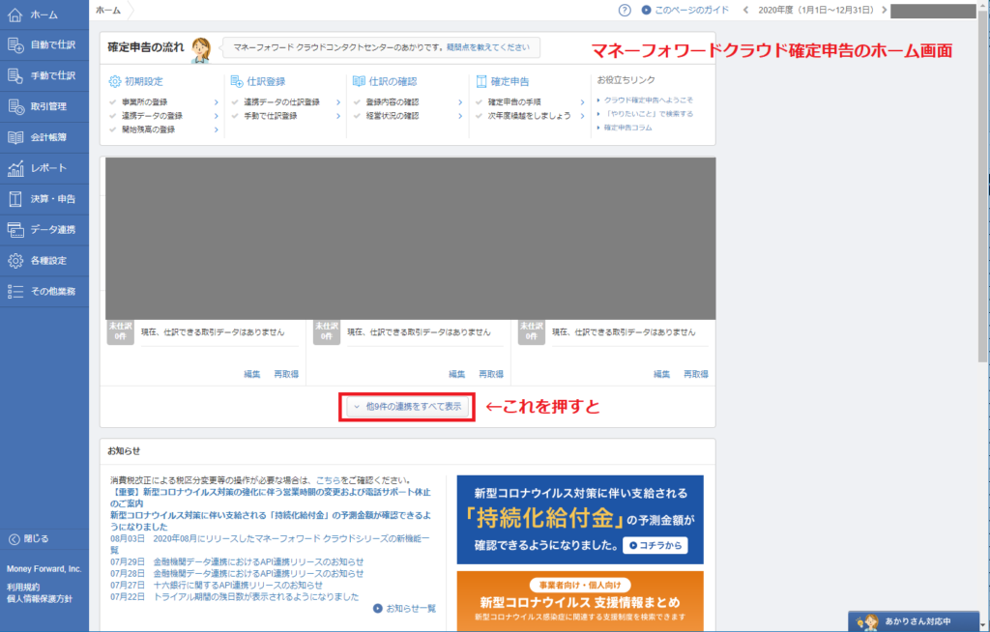
Task: Collapse the sidebar with 閉じる arrow icon
Action: click(14, 539)
